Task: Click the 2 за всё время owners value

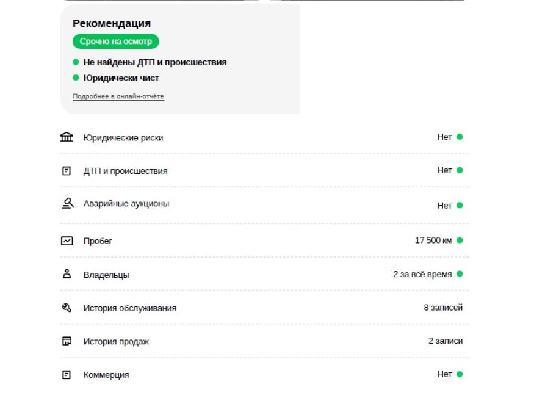Action: tap(423, 274)
